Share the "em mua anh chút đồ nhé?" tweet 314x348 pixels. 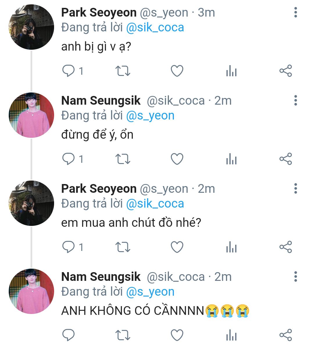click(286, 247)
